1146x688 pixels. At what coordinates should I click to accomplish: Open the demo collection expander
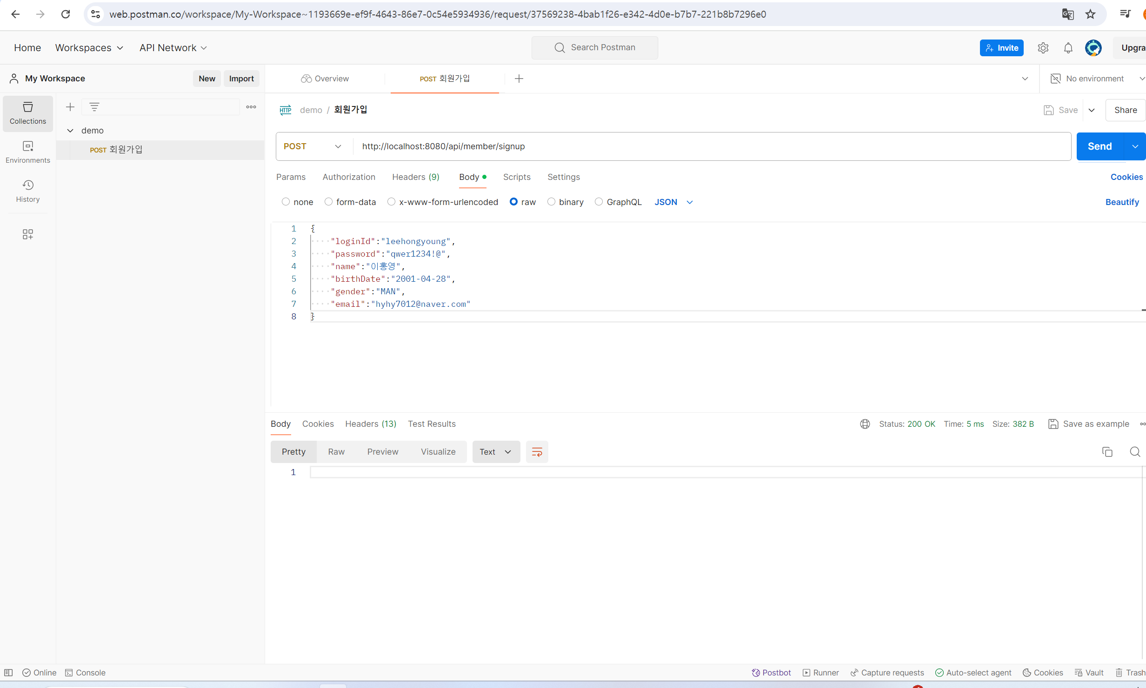tap(70, 130)
